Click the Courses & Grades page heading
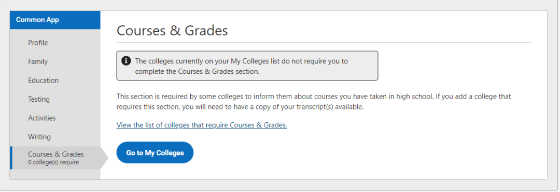560x192 pixels. (x=172, y=30)
